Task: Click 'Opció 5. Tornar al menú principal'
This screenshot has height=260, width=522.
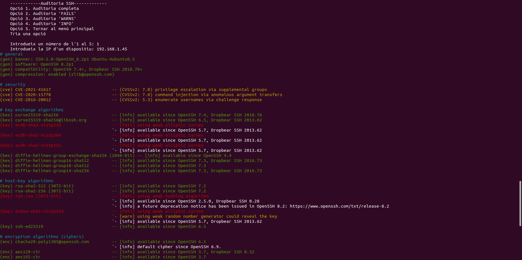Action: tap(52, 29)
